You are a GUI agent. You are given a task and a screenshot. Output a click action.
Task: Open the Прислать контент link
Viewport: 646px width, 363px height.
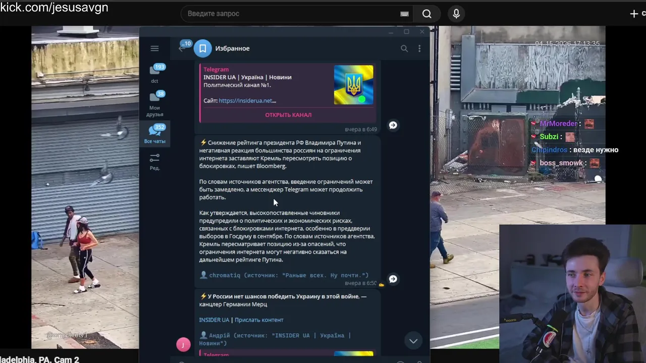click(x=259, y=320)
